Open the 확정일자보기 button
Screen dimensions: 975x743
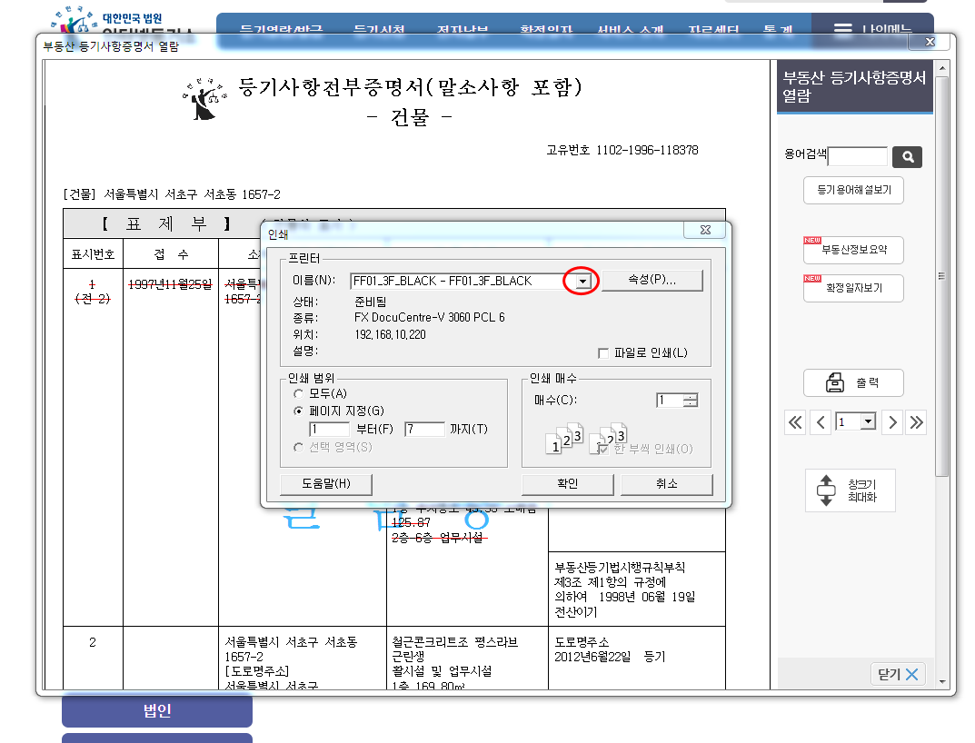853,288
